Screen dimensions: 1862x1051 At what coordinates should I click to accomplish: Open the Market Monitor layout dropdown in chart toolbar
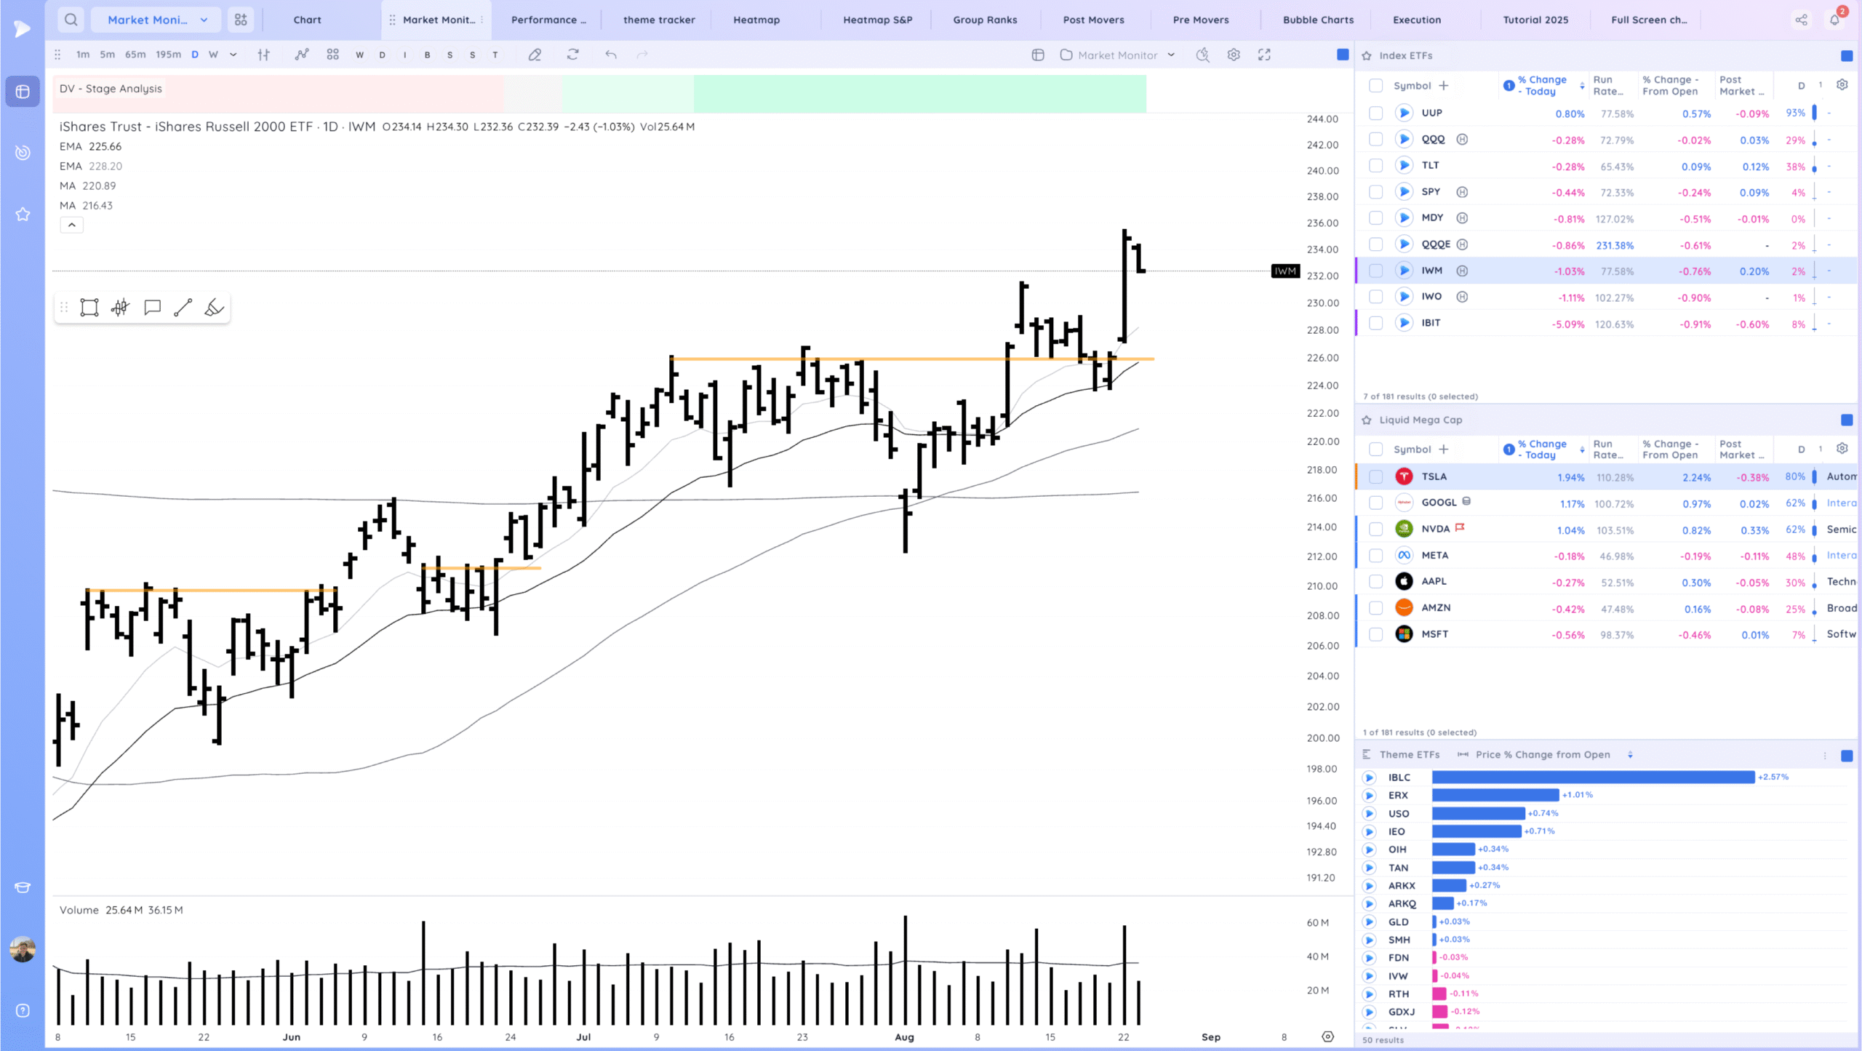[x=1118, y=55]
